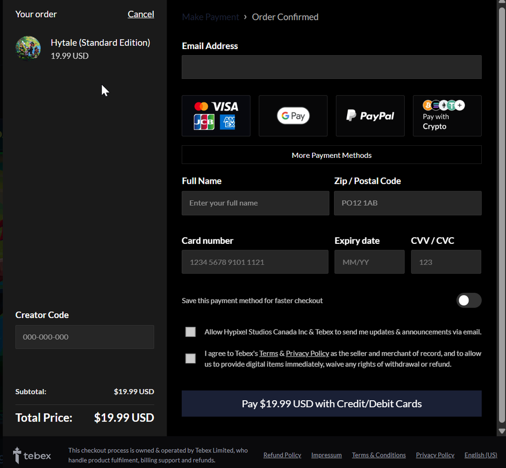Image resolution: width=506 pixels, height=468 pixels.
Task: Cancel the current order
Action: [x=141, y=14]
